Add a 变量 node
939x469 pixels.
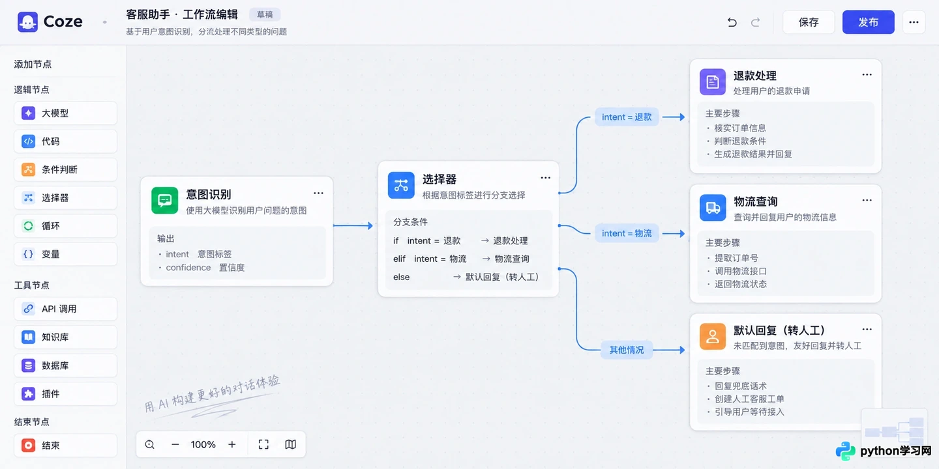tap(65, 254)
